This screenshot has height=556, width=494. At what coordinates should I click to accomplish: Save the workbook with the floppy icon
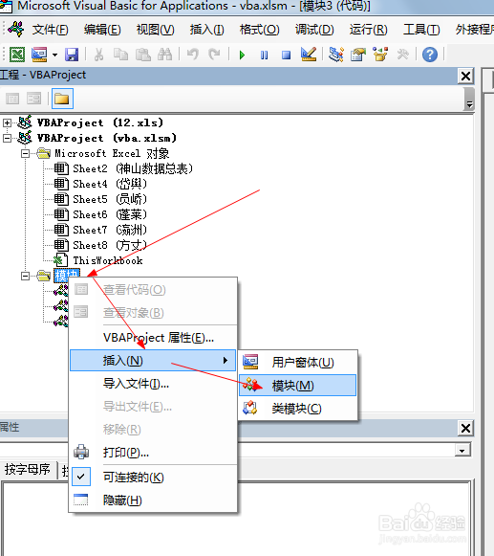(72, 55)
